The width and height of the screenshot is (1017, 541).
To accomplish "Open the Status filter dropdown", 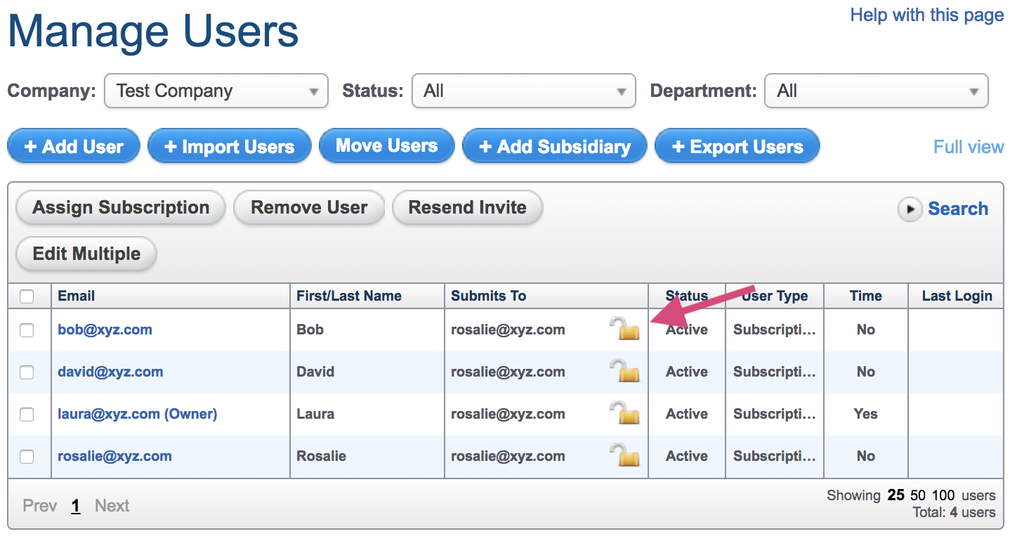I will pos(524,91).
